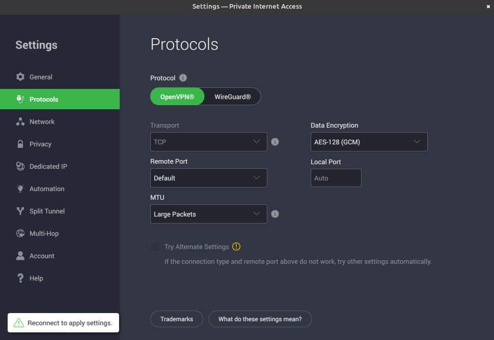The height and width of the screenshot is (340, 494).
Task: Click the Automation lightbulb icon
Action: (20, 189)
